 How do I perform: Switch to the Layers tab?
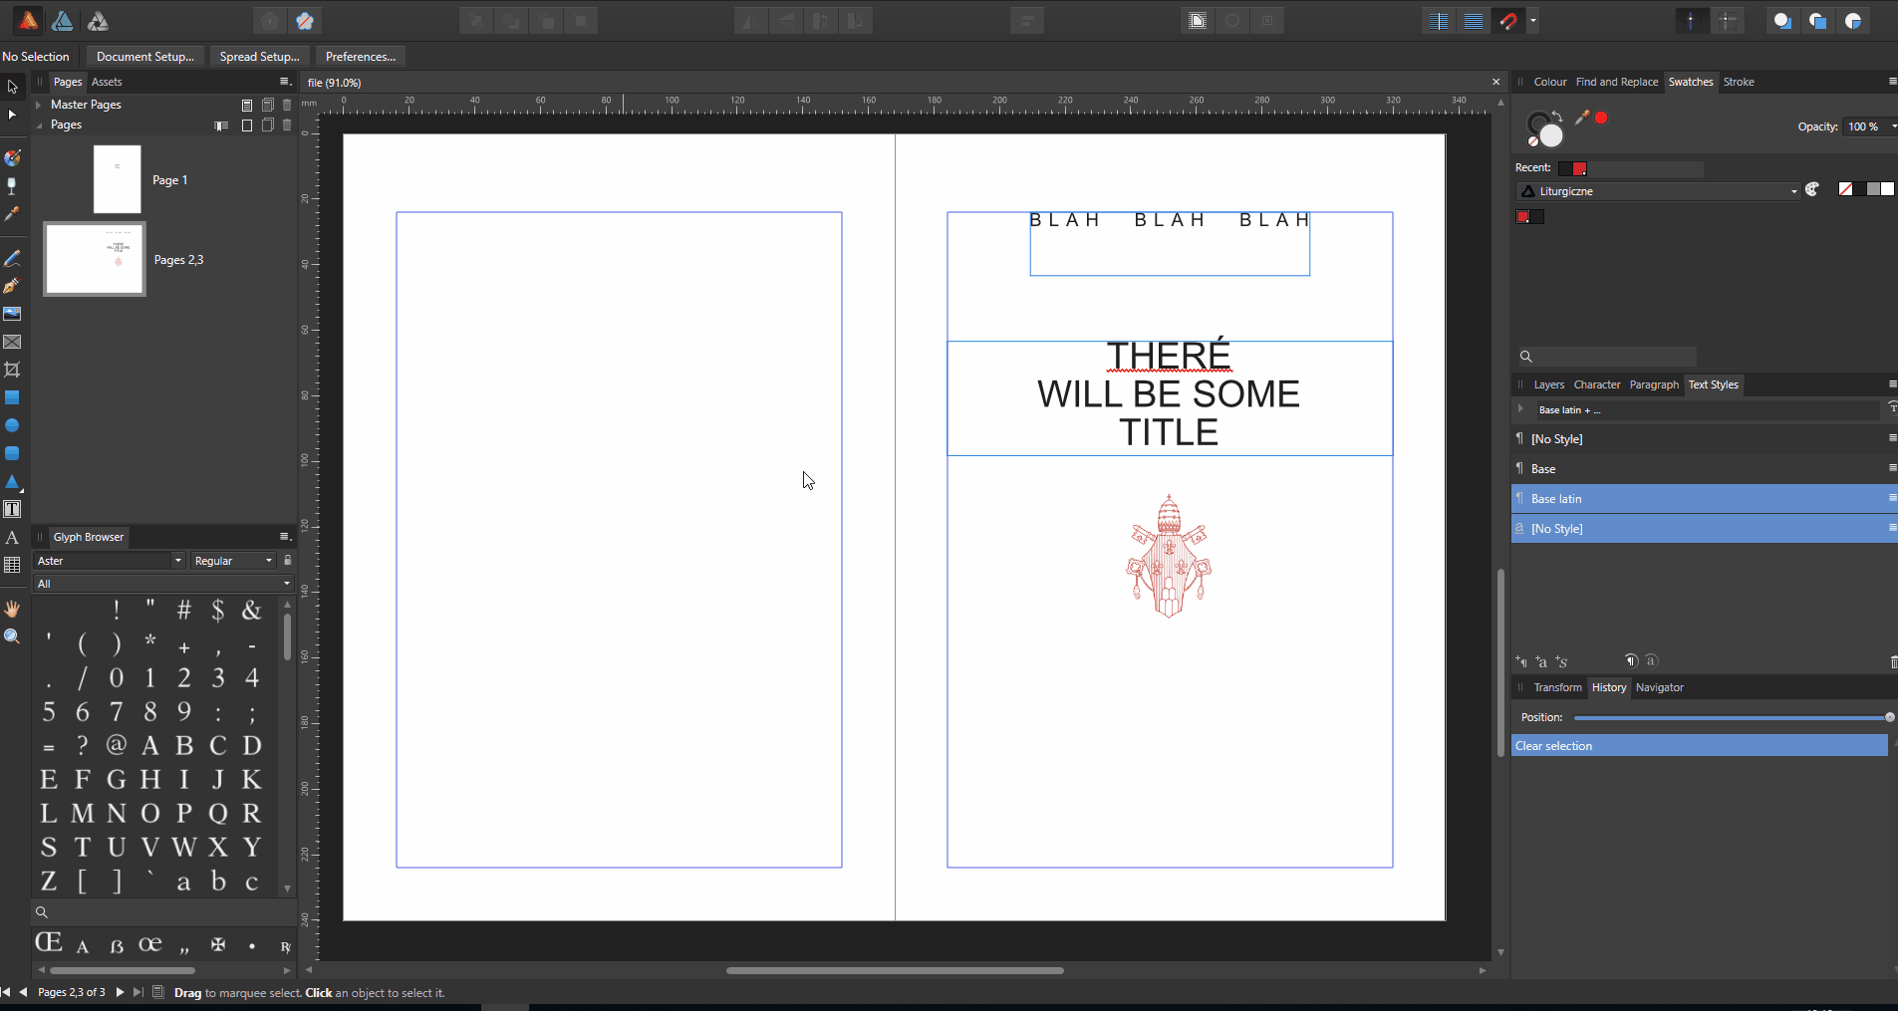point(1548,384)
